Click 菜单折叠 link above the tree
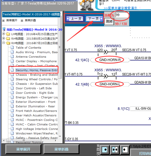 (x=30, y=20)
